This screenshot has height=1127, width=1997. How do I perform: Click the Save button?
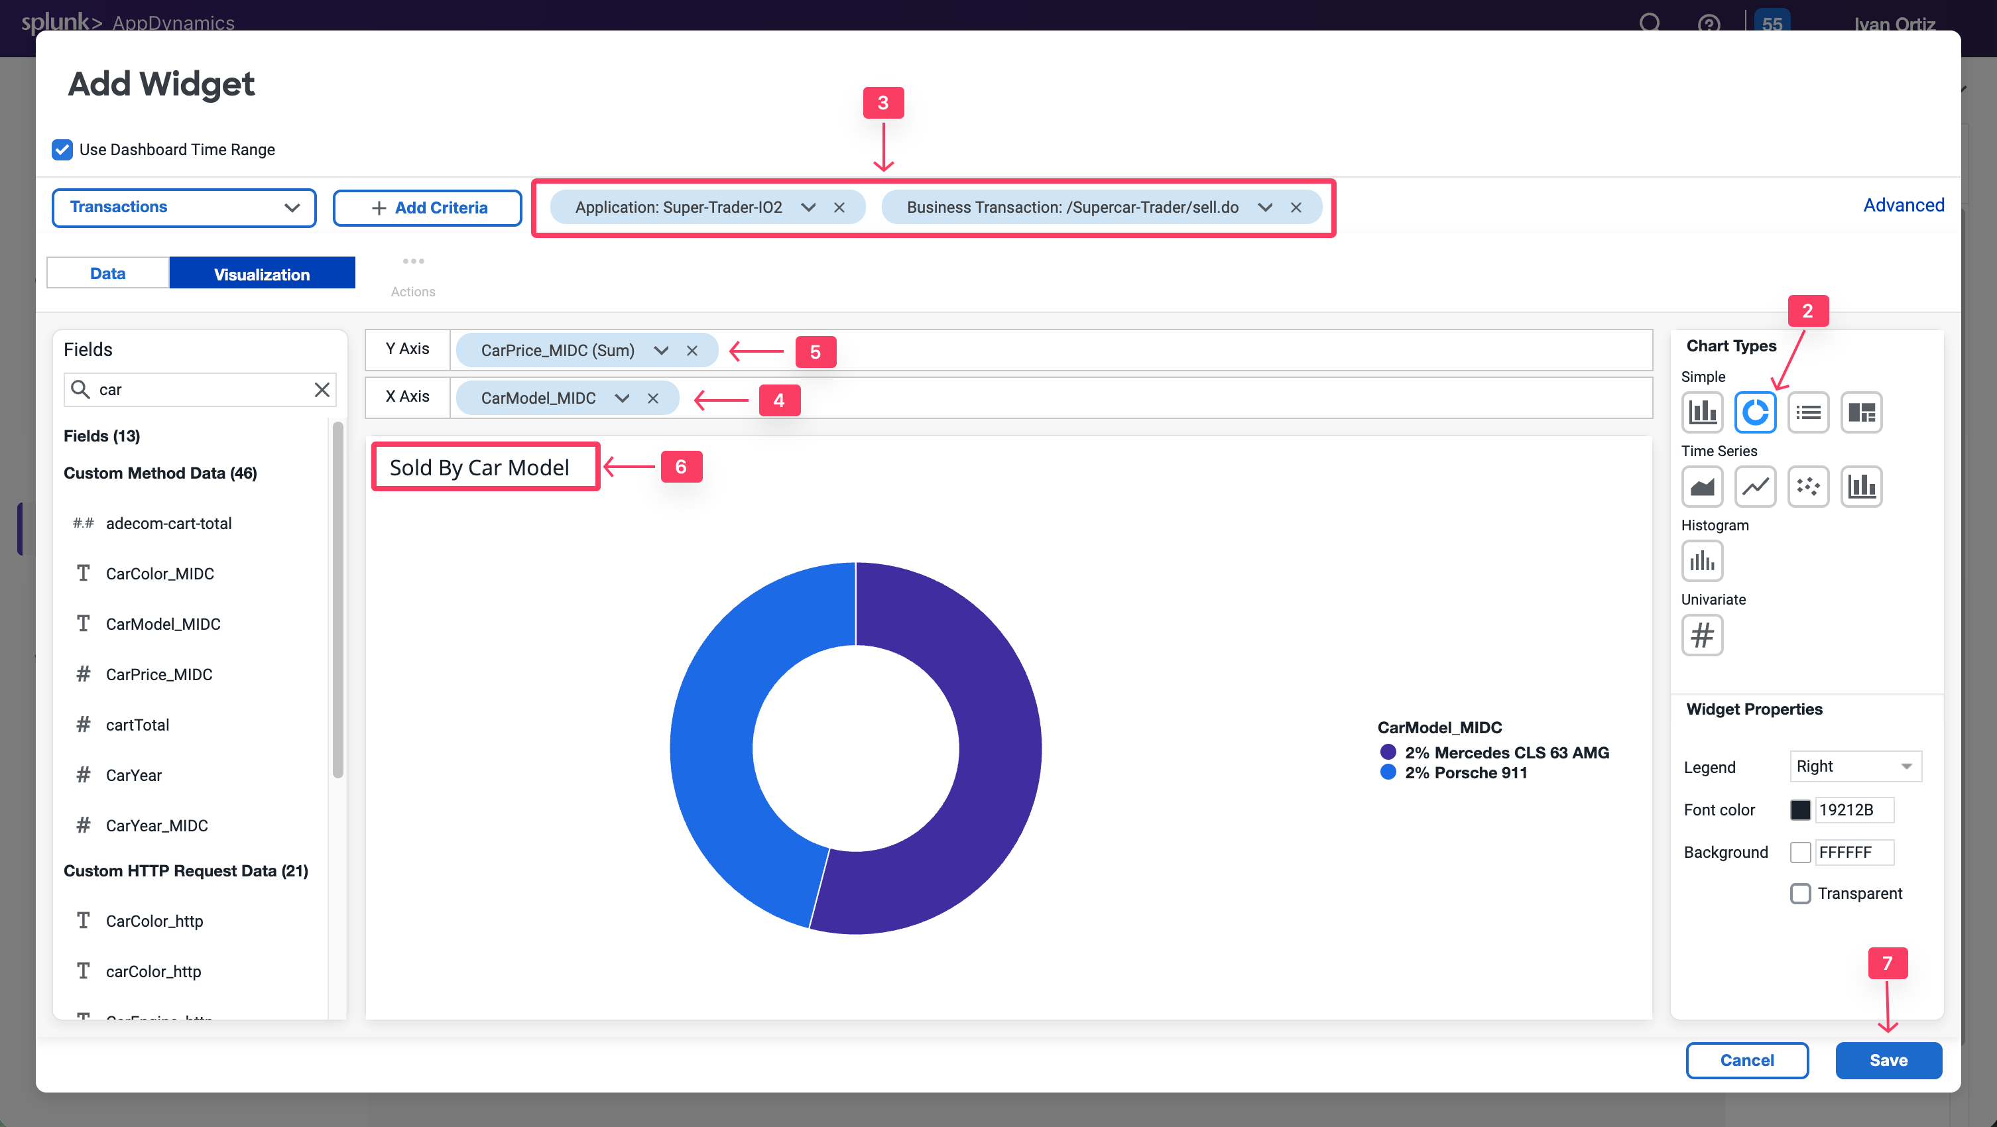point(1888,1059)
